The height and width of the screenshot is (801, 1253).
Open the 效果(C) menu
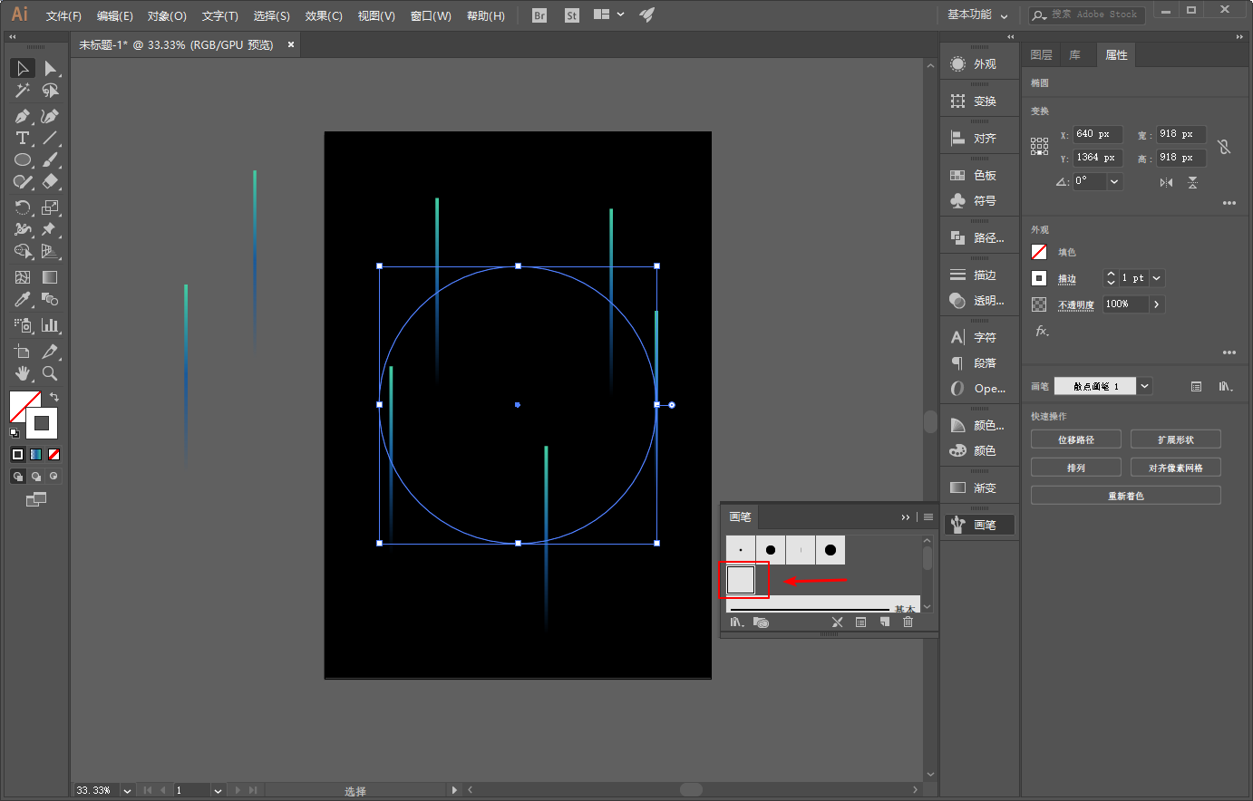(324, 15)
